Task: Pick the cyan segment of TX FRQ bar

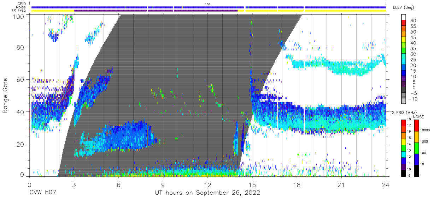Action: click(403, 154)
